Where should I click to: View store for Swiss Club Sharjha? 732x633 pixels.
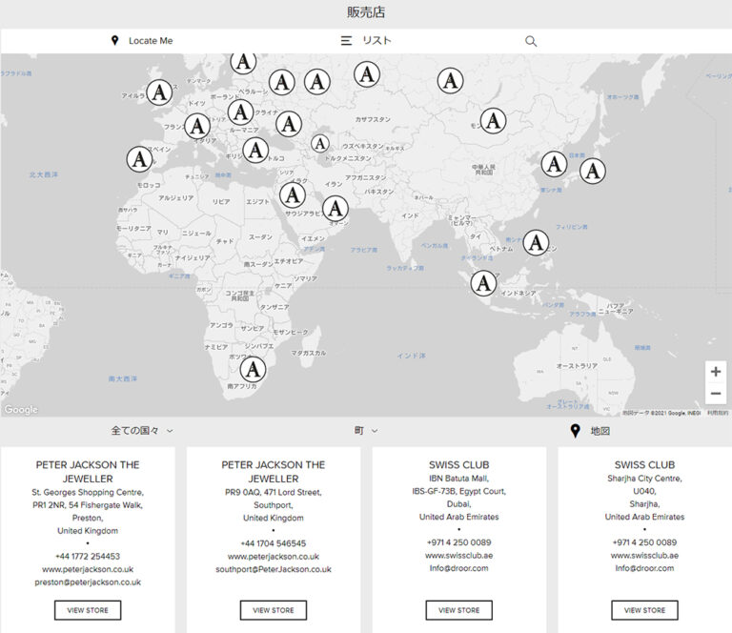coord(644,610)
